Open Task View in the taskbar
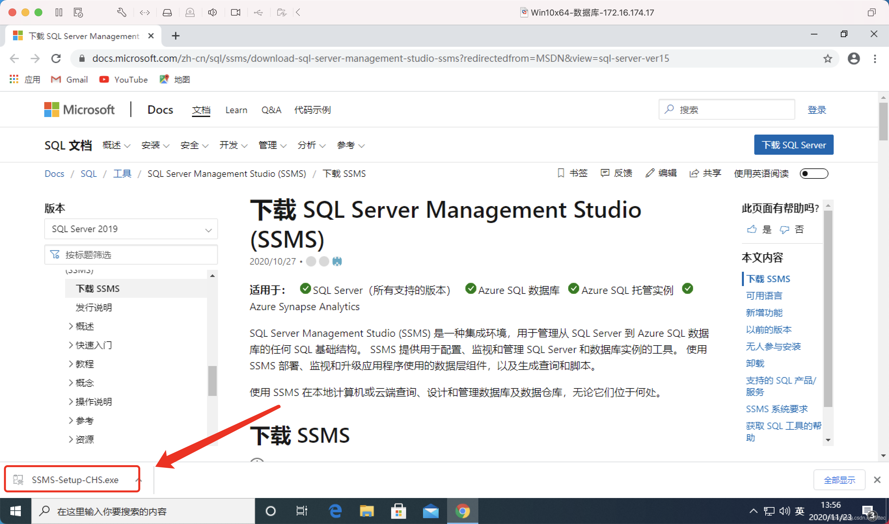This screenshot has height=524, width=889. point(302,511)
